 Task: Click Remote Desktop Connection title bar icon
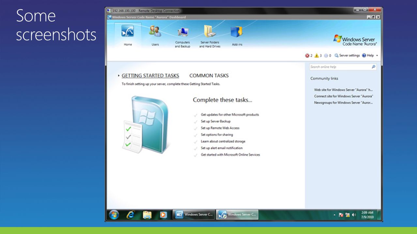[x=109, y=11]
